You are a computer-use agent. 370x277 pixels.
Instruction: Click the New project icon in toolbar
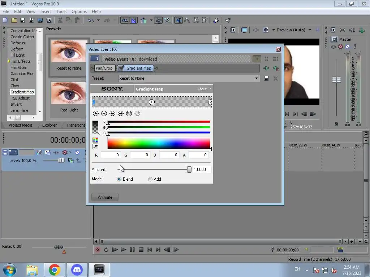[5, 20]
